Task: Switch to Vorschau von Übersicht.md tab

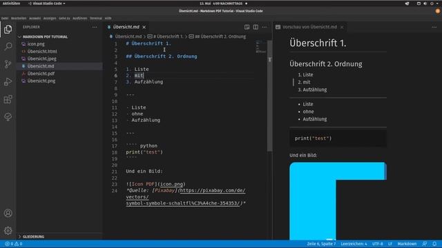Action: [309, 27]
